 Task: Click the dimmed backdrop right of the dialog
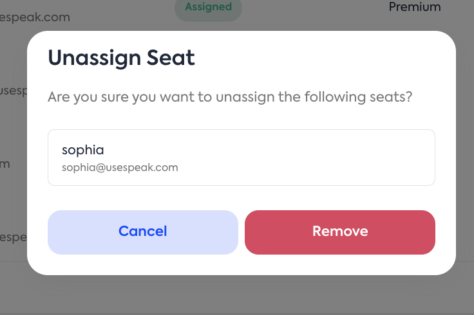[x=465, y=154]
